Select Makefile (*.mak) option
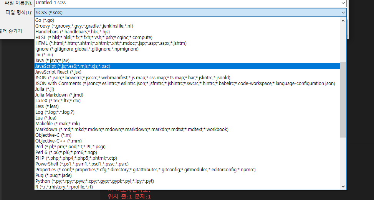 click(187, 124)
